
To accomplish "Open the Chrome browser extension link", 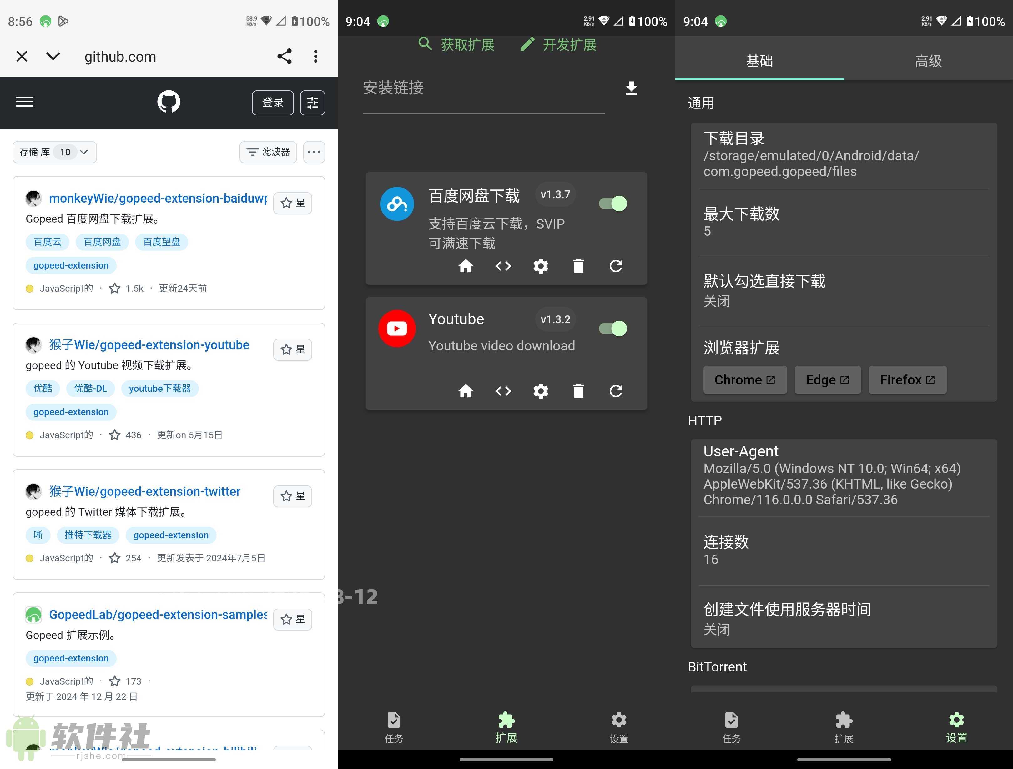I will click(x=745, y=380).
